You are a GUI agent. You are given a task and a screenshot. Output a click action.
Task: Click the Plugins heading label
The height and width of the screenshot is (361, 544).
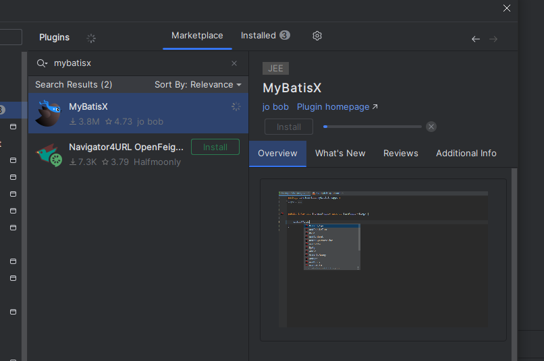point(54,38)
